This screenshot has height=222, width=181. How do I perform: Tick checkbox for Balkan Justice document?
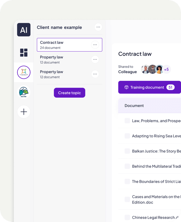[127, 151]
